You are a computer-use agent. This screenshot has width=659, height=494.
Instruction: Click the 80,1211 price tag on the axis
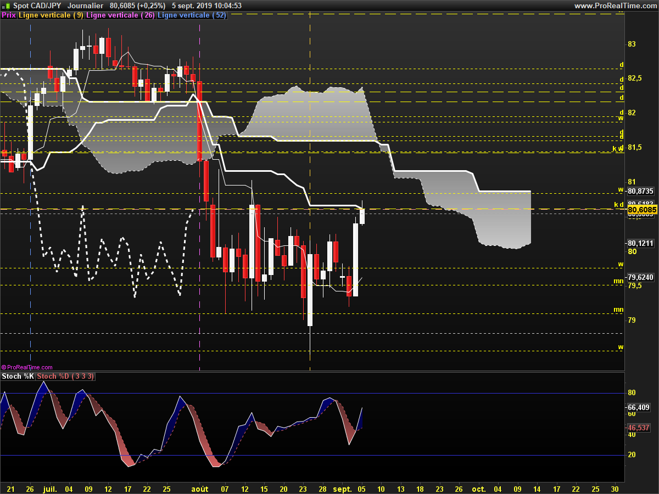pyautogui.click(x=640, y=243)
